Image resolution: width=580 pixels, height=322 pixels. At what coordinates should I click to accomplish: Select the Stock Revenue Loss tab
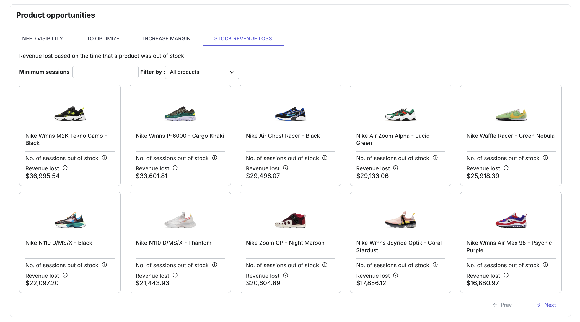click(x=243, y=38)
